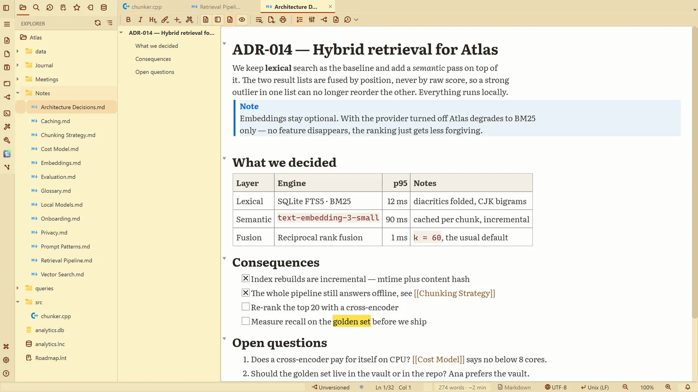This screenshot has height=392, width=698.
Task: Jump to Consequences in outline
Action: 153,59
